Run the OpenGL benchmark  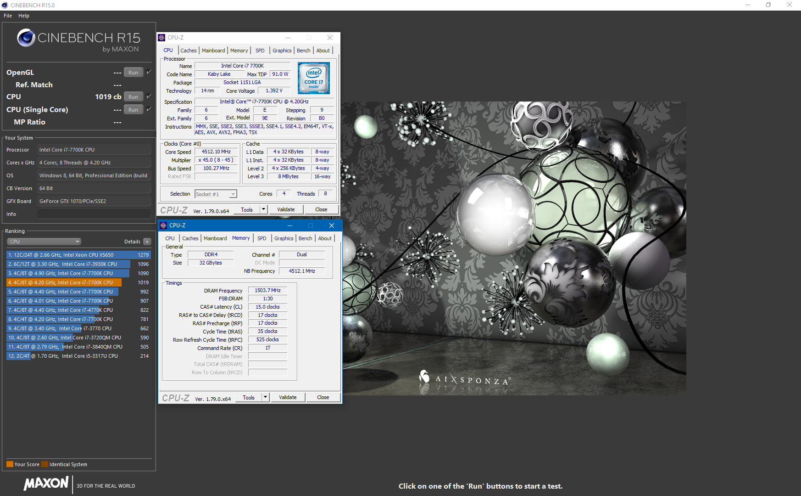click(x=133, y=72)
